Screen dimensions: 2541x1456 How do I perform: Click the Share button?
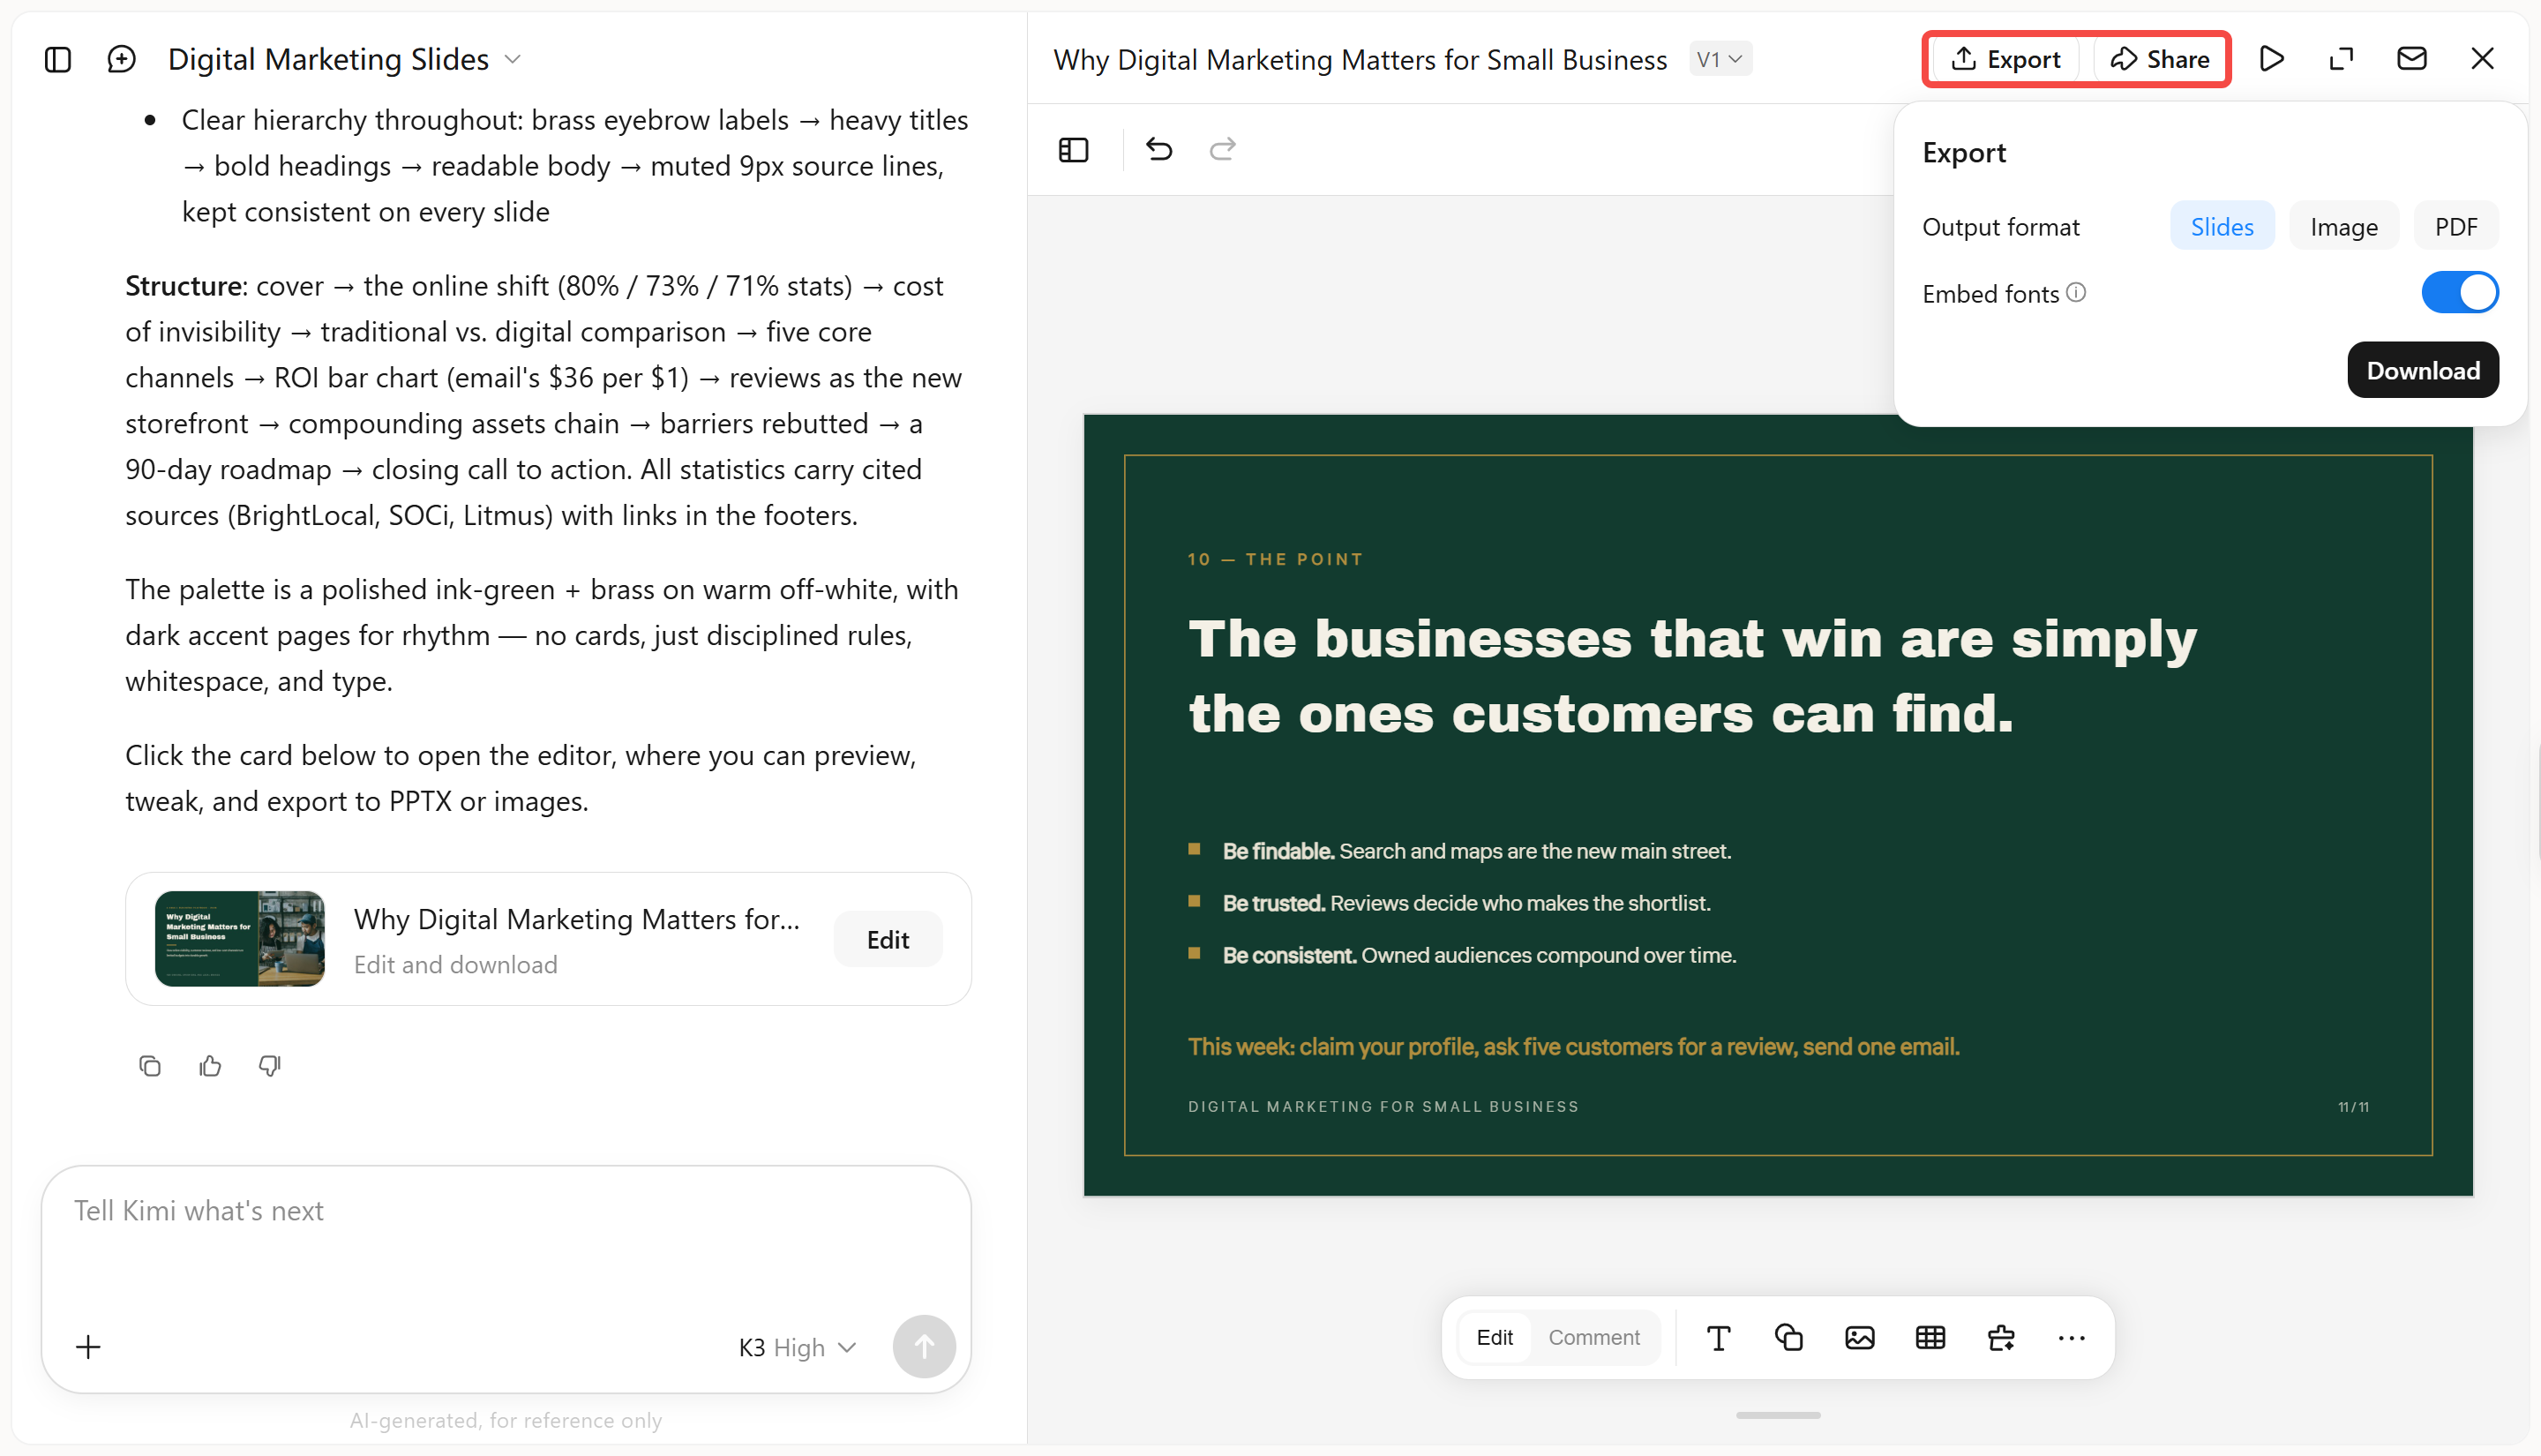[2159, 59]
